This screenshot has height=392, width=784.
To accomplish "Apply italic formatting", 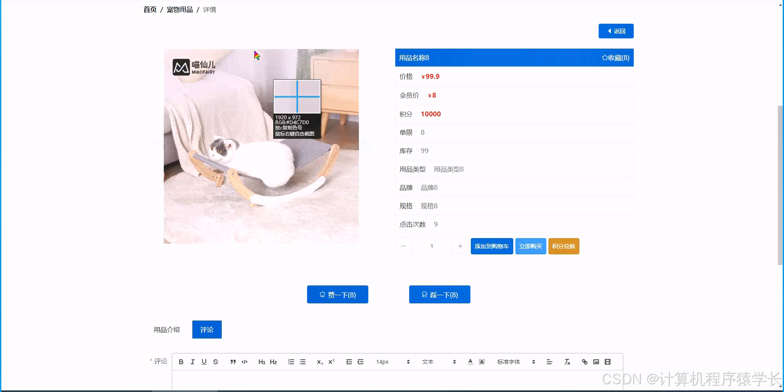I will (192, 362).
